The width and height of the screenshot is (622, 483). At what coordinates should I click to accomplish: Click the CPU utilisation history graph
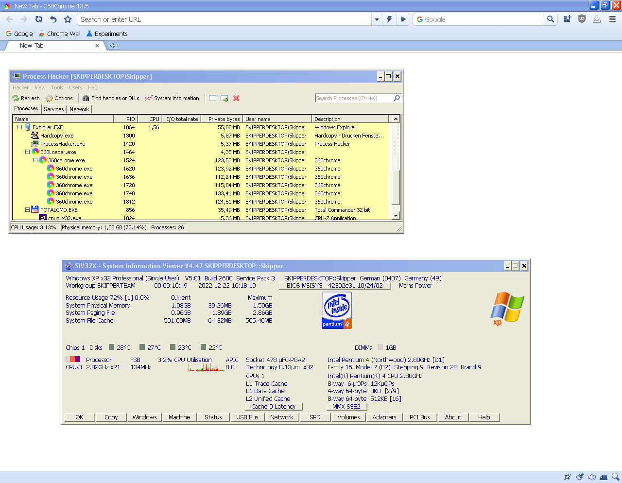207,367
